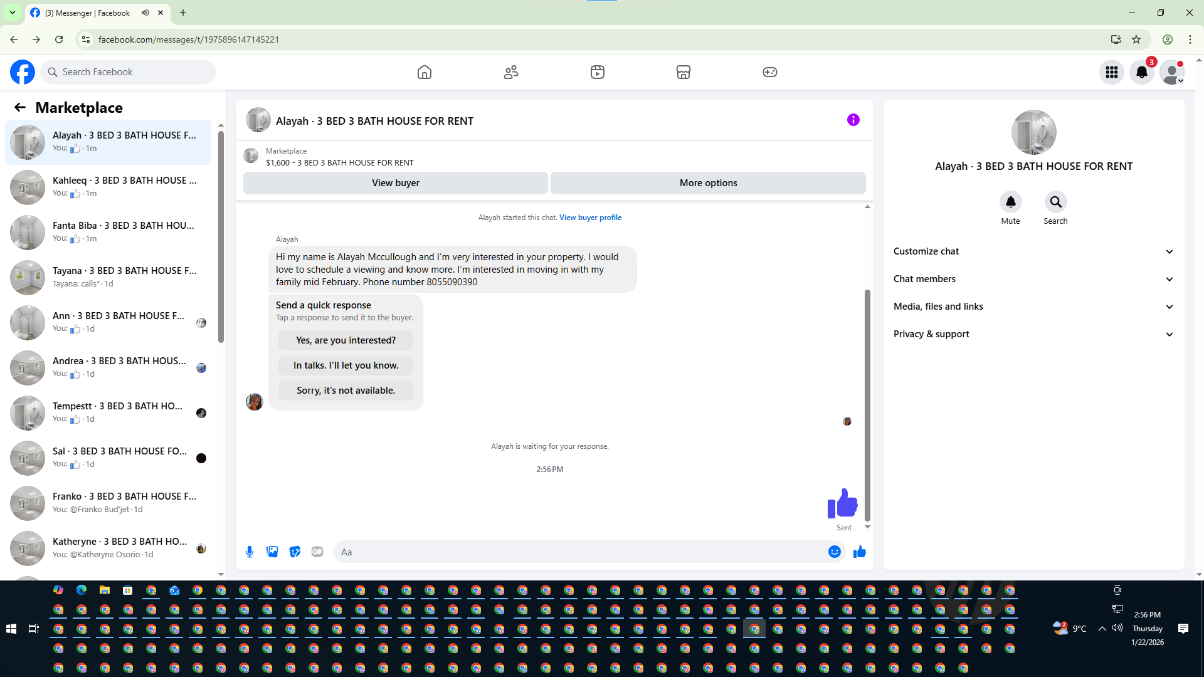Mute the Messenger tab audio
Image resolution: width=1204 pixels, height=677 pixels.
pos(145,13)
